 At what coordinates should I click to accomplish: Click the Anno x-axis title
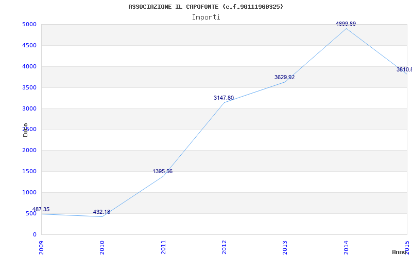click(x=399, y=252)
